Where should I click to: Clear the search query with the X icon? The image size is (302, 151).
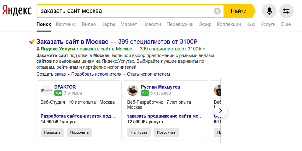point(217,11)
